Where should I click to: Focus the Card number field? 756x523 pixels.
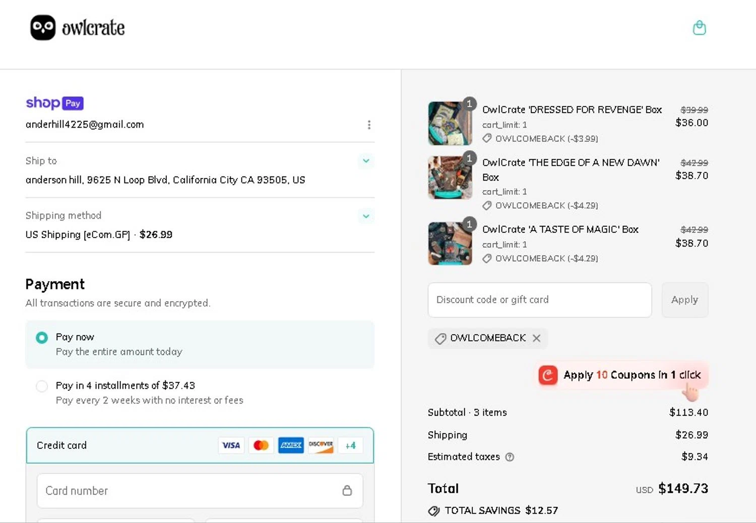pyautogui.click(x=200, y=491)
